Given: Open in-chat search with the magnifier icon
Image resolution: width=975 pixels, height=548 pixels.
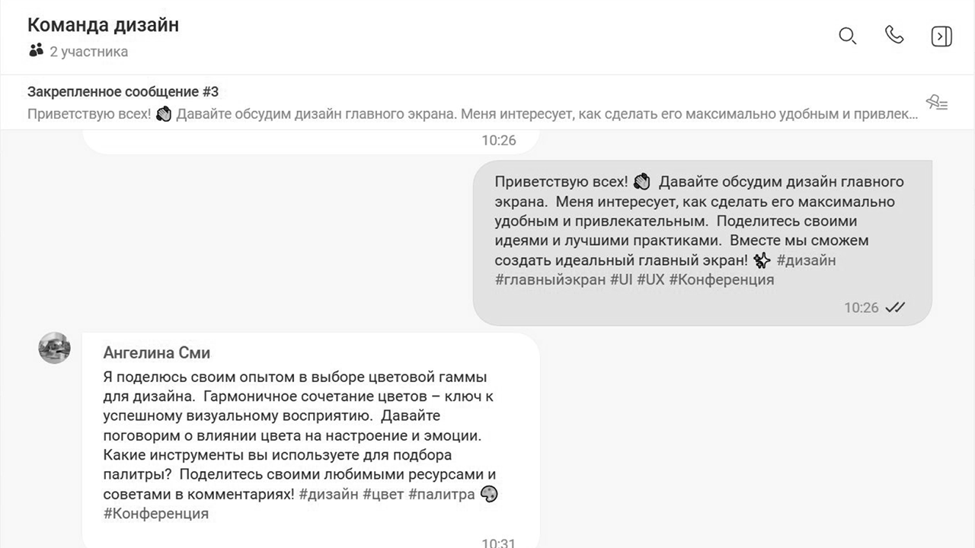Looking at the screenshot, I should coord(847,36).
